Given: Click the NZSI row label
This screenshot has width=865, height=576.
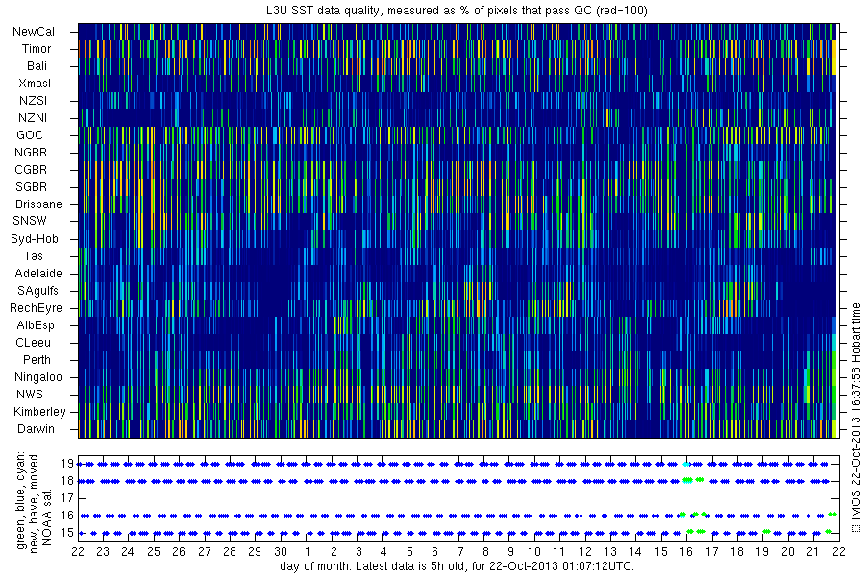Looking at the screenshot, I should coord(33,100).
